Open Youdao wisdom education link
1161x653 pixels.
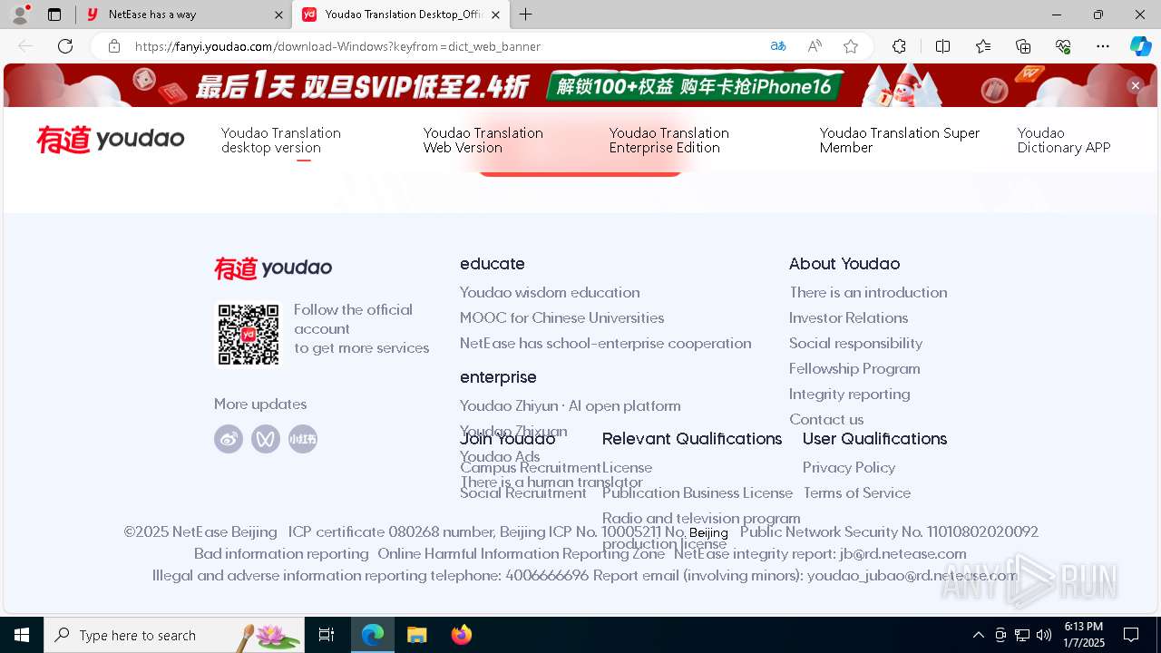tap(550, 292)
